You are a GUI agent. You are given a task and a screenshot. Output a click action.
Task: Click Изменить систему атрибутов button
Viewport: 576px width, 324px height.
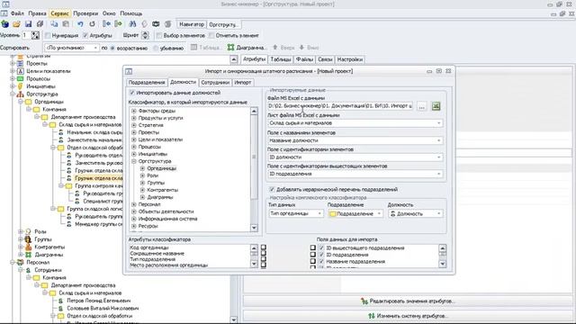[x=408, y=316]
